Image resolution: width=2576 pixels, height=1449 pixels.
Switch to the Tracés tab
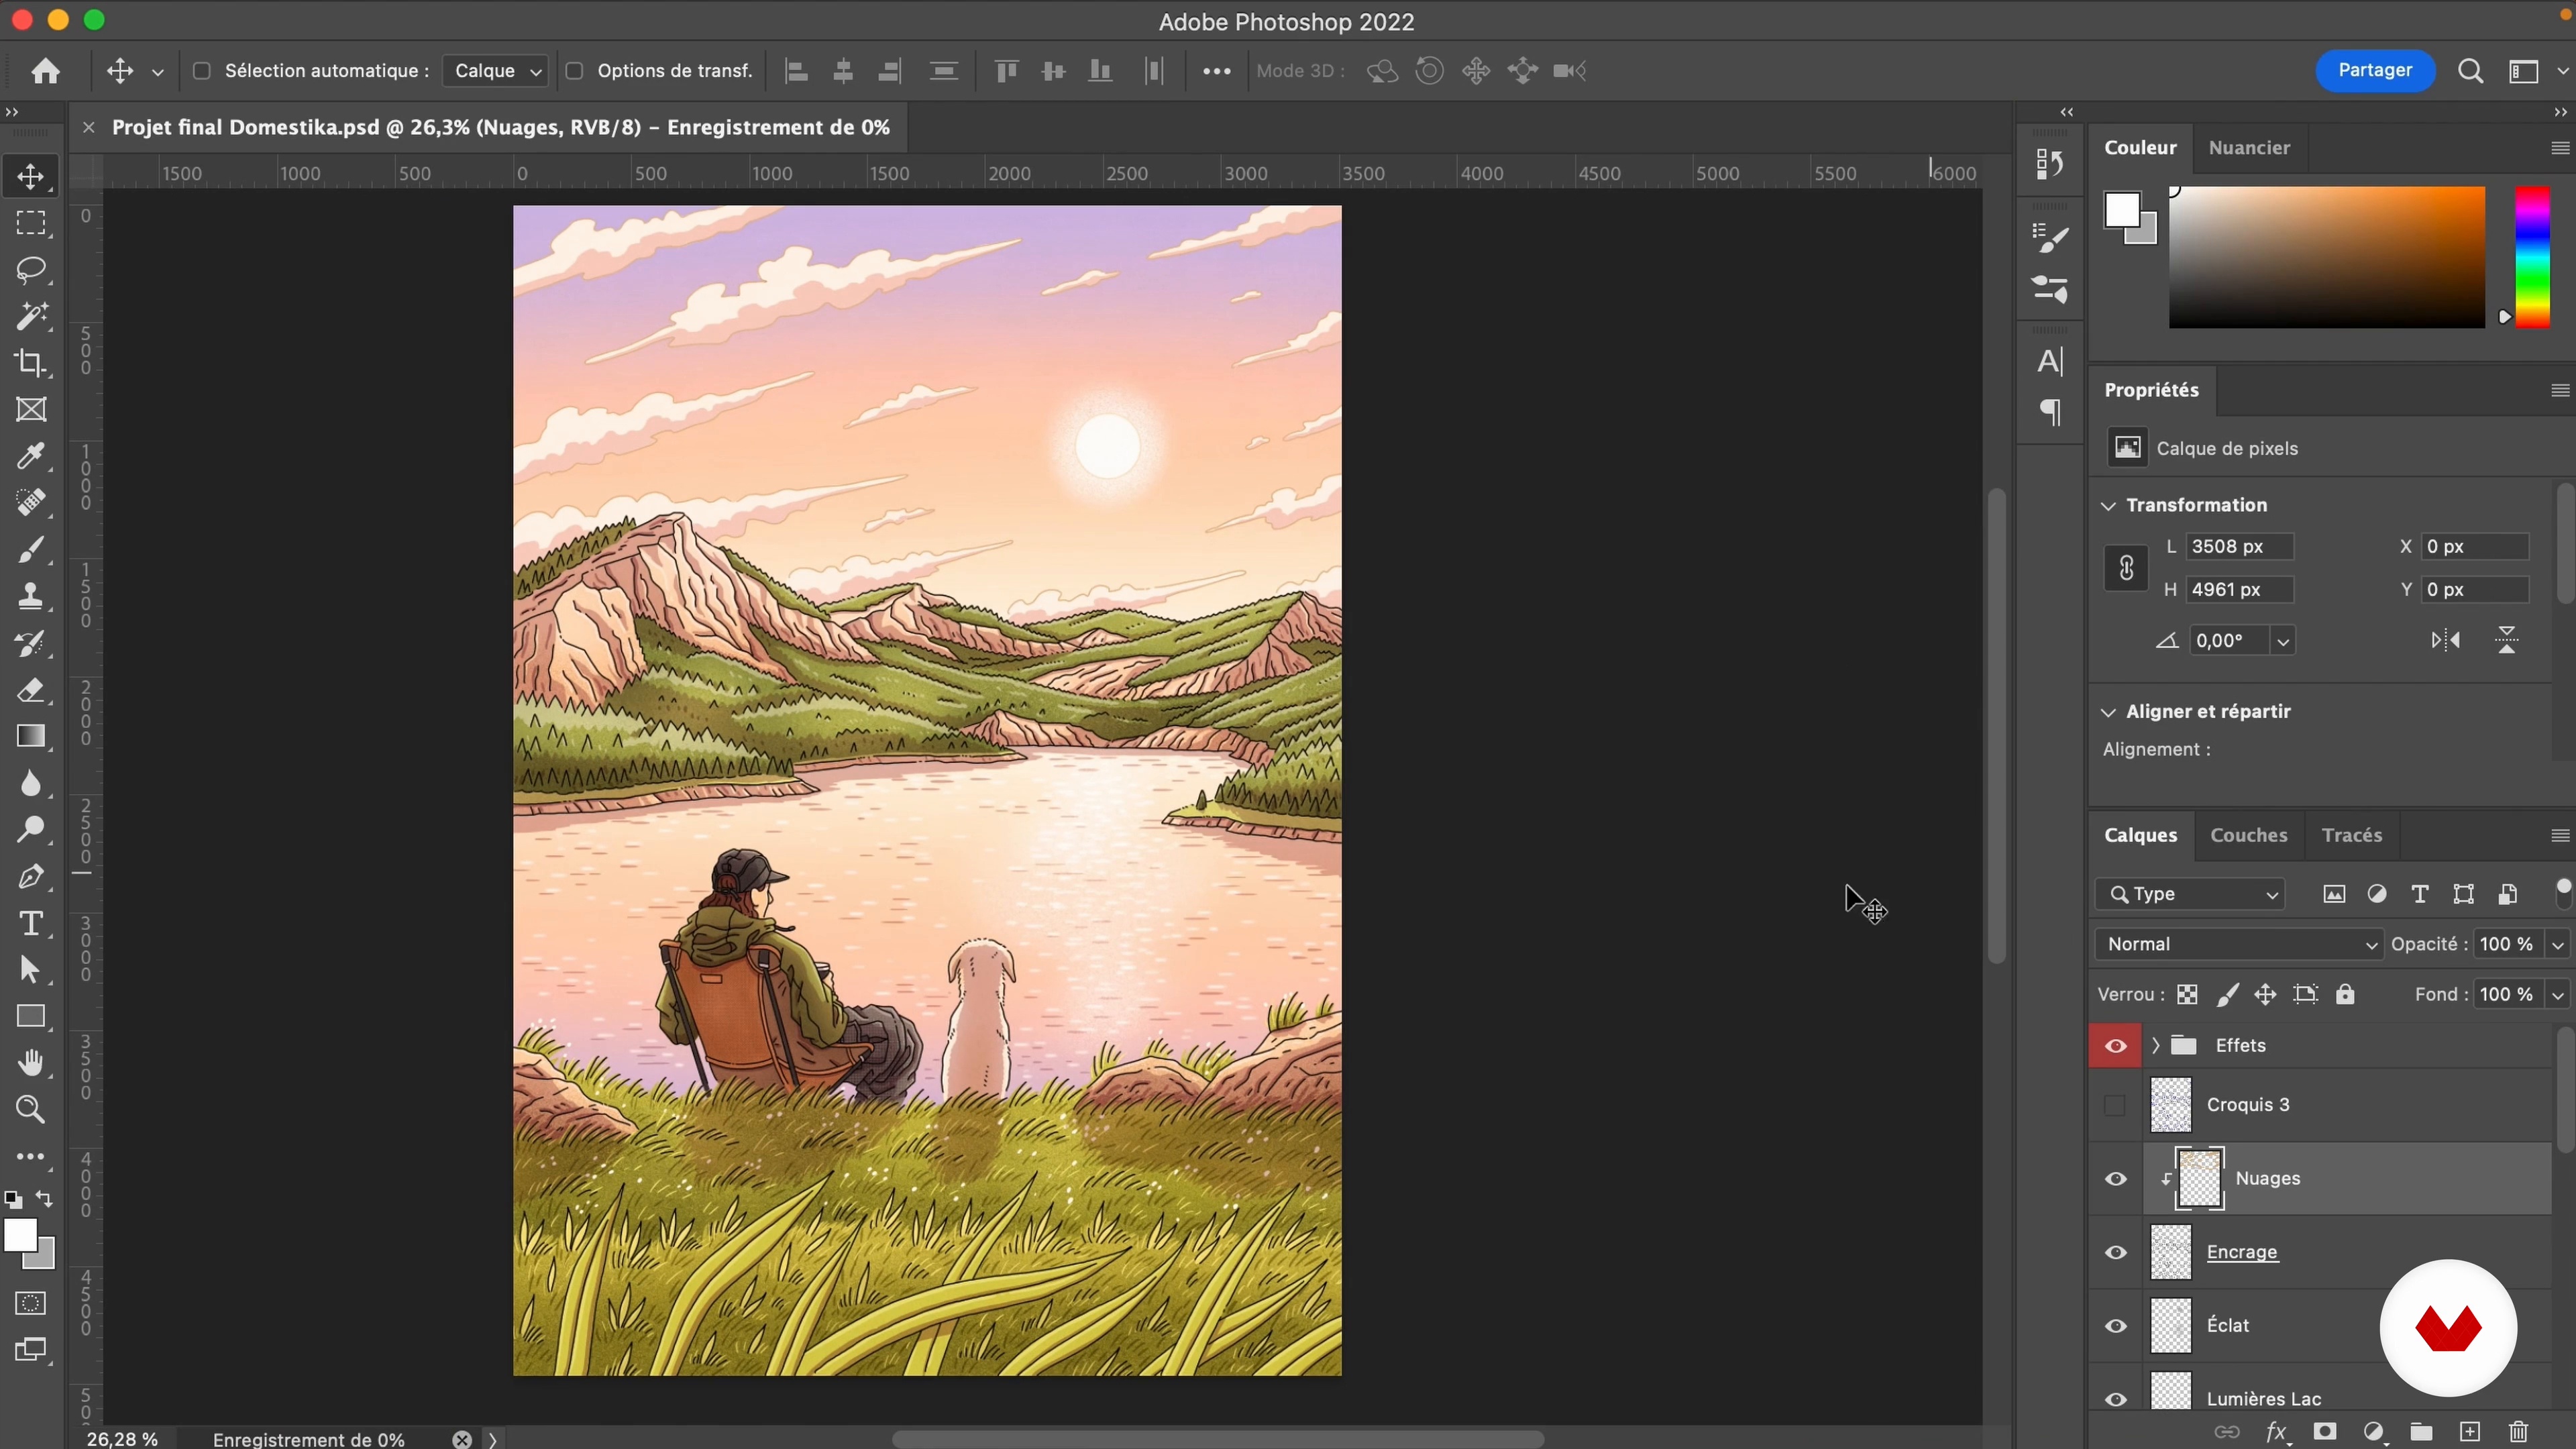(x=2352, y=836)
